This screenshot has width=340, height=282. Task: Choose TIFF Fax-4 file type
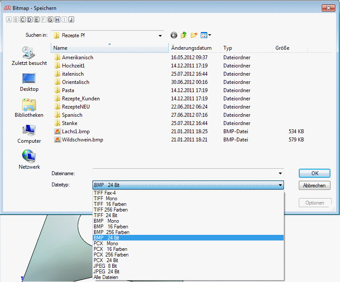click(188, 193)
